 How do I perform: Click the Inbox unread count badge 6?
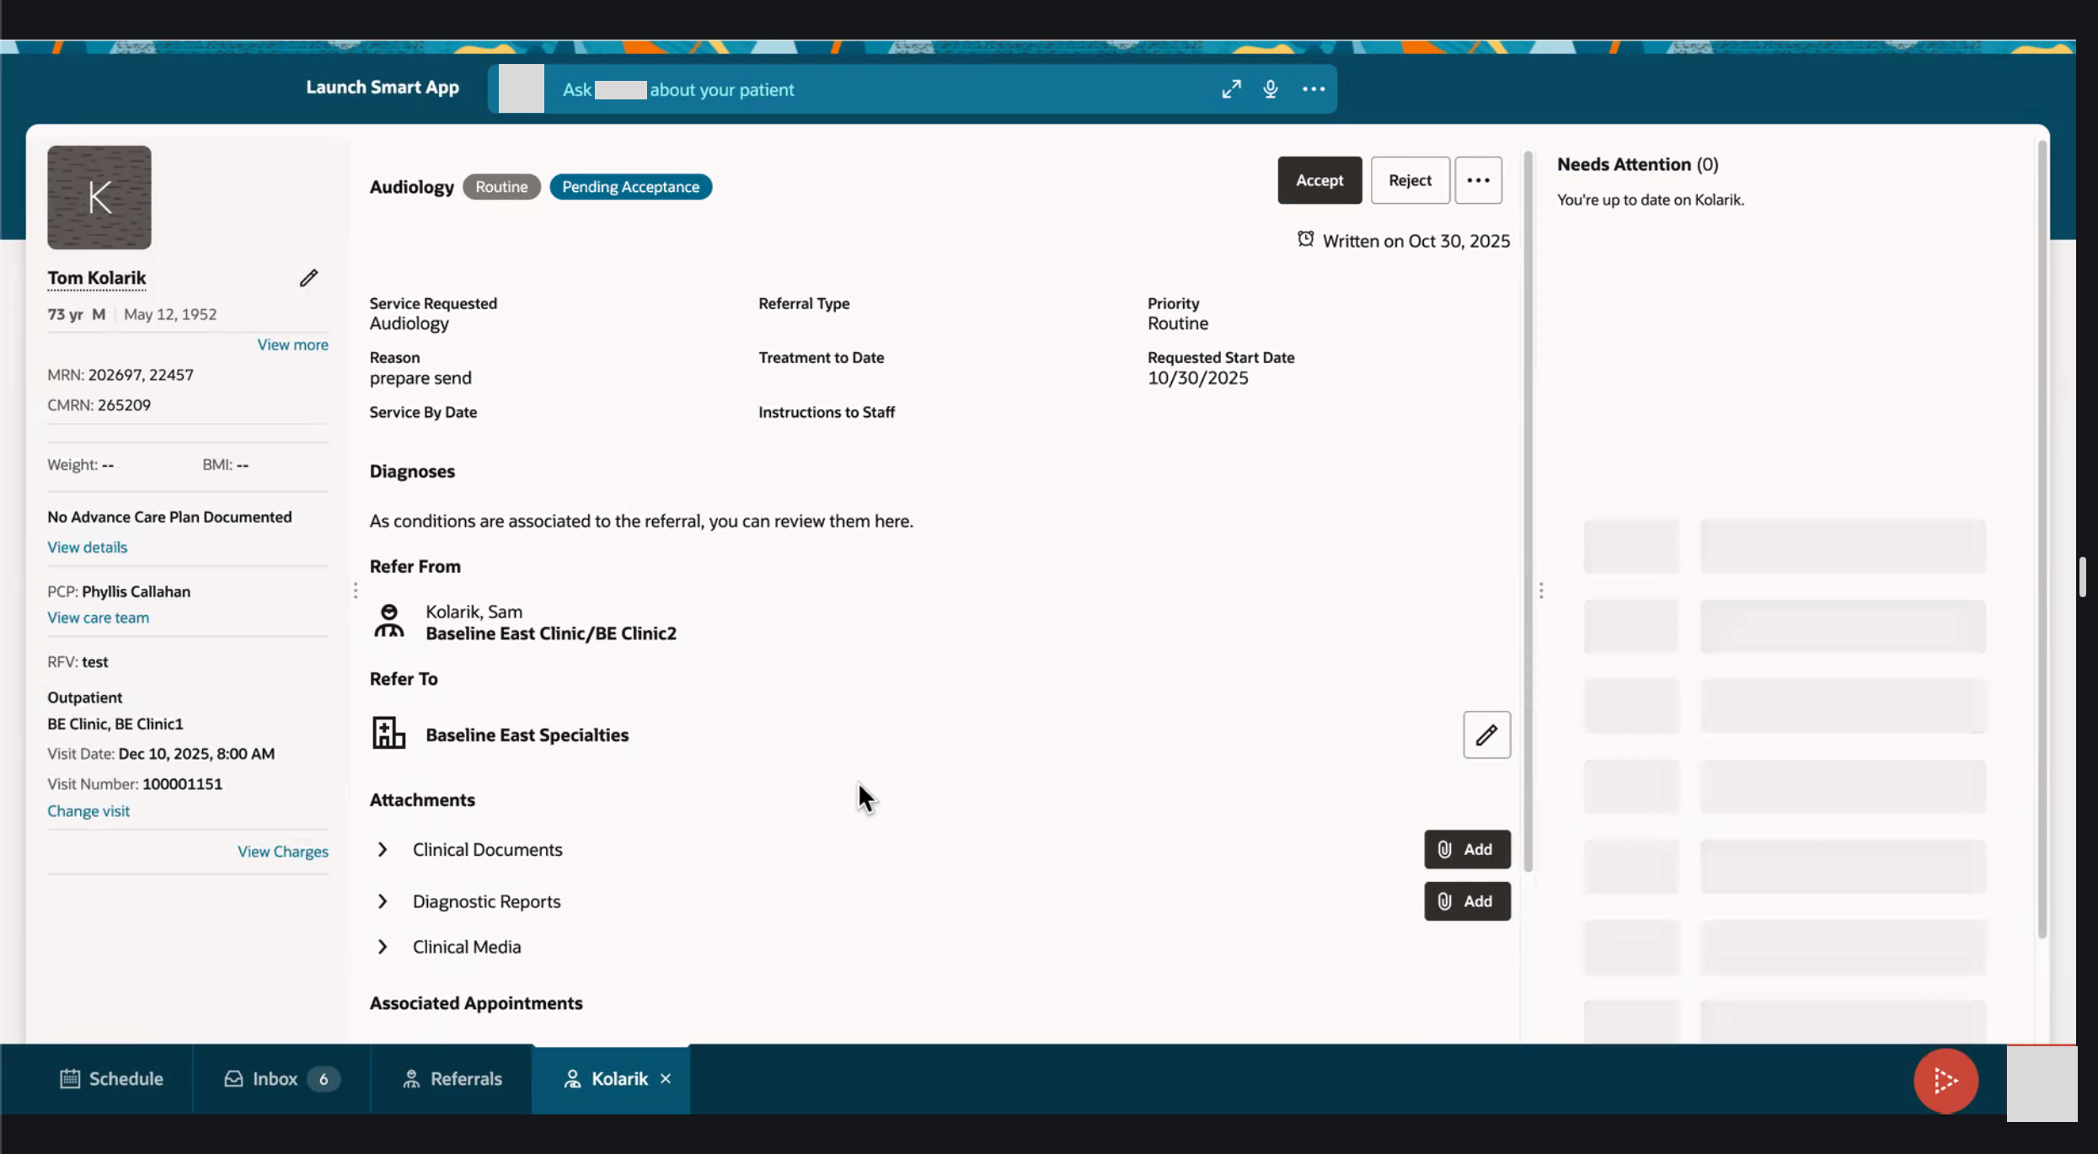click(323, 1079)
